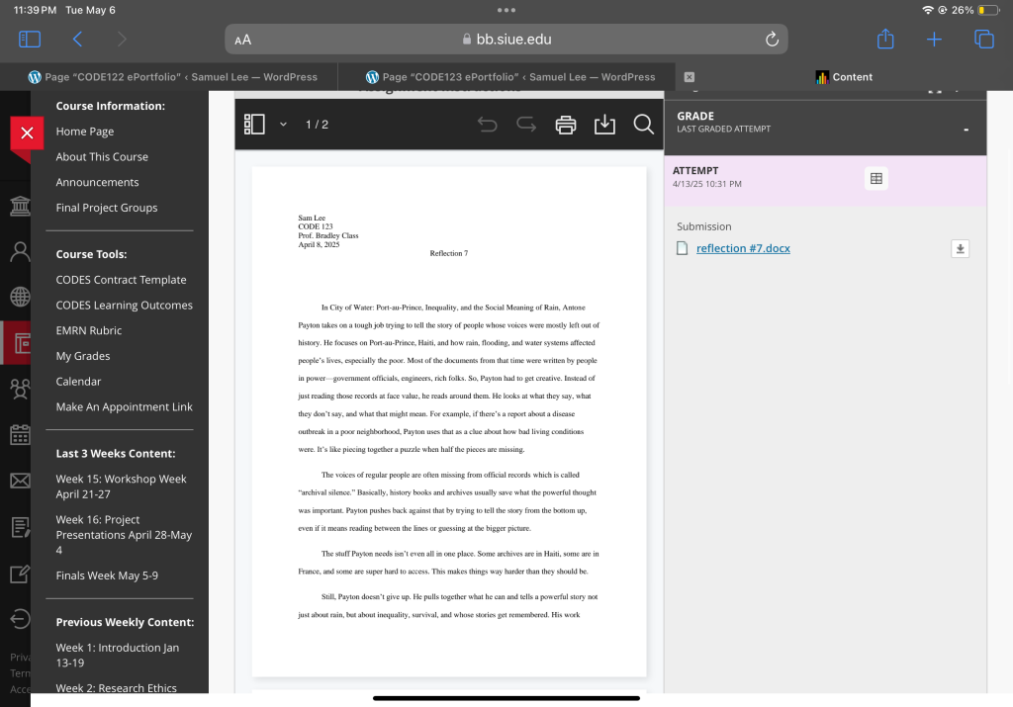
Task: Open the rubric grid icon beside Attempt
Action: tap(875, 178)
